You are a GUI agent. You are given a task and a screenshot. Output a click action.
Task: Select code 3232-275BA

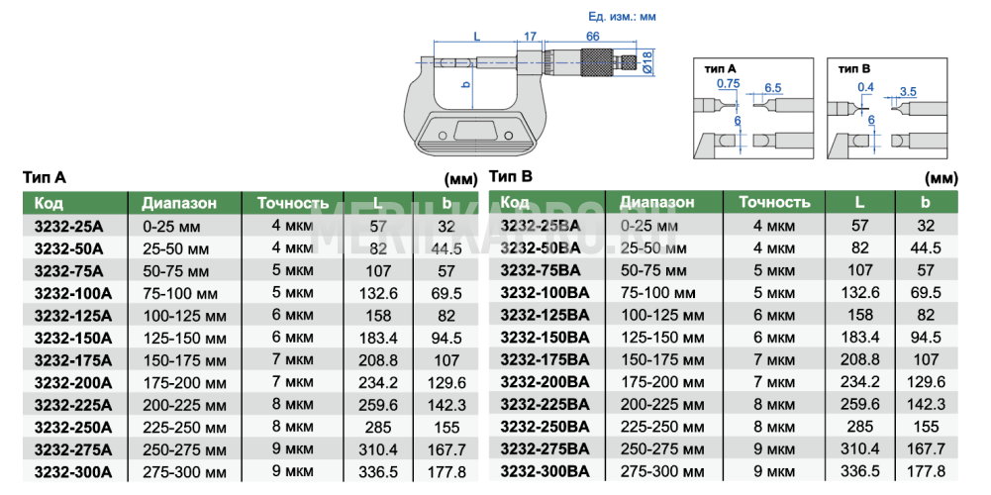tap(545, 448)
